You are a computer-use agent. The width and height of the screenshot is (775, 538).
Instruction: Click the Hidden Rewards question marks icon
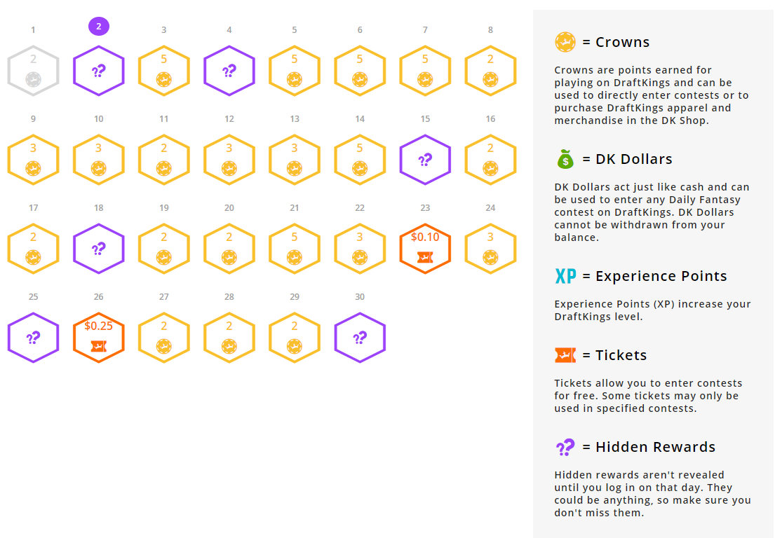[x=565, y=447]
